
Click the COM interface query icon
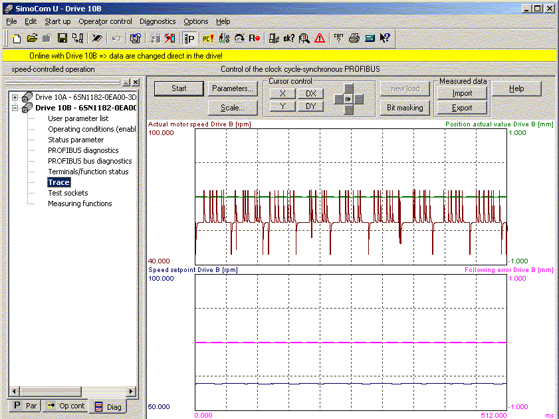(338, 38)
